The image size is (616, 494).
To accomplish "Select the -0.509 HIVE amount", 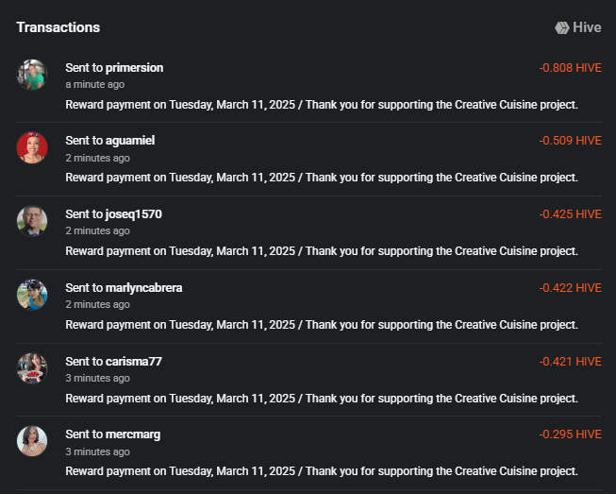I will [570, 141].
